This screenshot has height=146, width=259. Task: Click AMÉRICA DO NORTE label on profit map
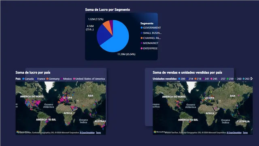point(32,97)
